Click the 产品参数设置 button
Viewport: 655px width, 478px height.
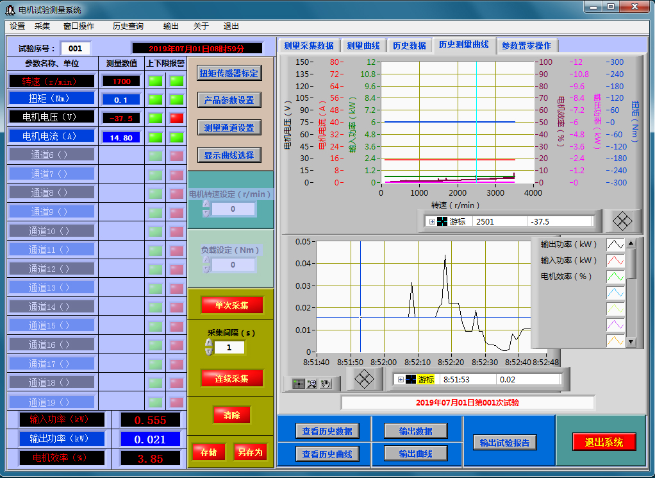pos(229,100)
